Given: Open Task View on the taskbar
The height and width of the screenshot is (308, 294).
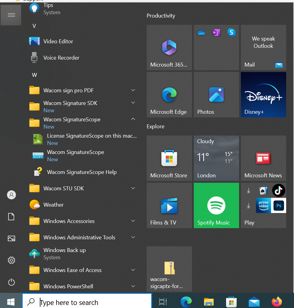Looking at the screenshot, I should 163,301.
